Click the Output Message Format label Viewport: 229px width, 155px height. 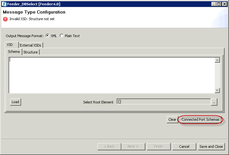25,36
